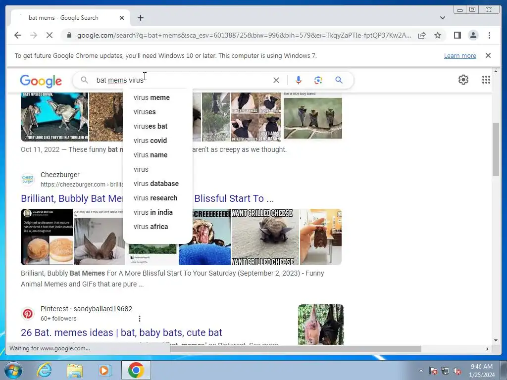Image resolution: width=507 pixels, height=380 pixels.
Task: Open the muted volume tray icon
Action: pos(457,371)
